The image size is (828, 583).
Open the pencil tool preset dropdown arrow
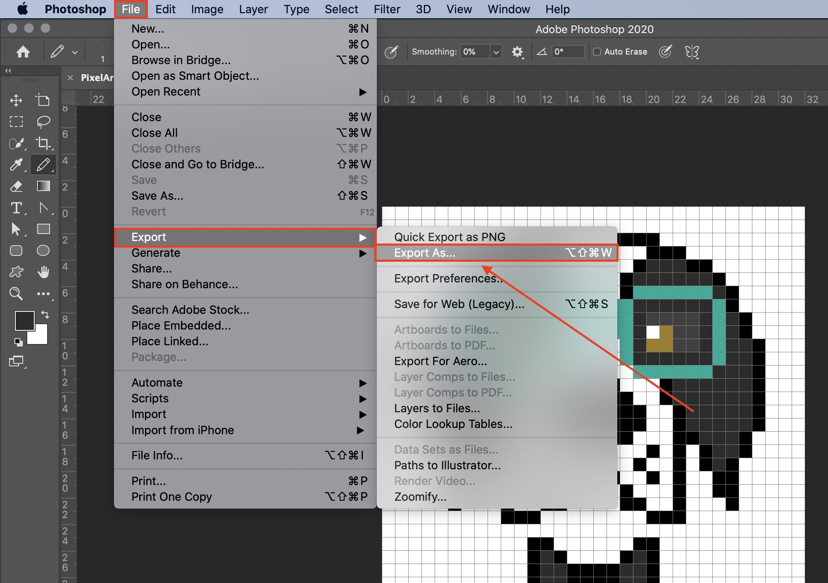75,53
